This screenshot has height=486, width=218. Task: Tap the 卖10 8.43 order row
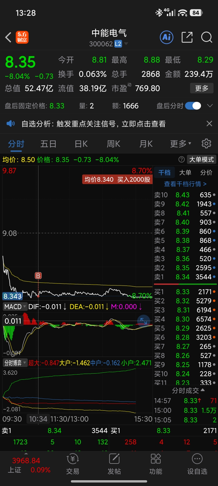click(185, 195)
